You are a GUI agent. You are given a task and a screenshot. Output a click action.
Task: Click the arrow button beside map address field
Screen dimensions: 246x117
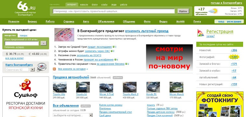(x=32, y=69)
